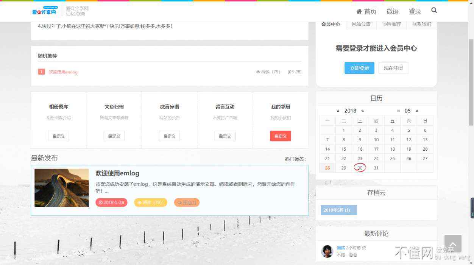Go to previous year in calendar
The width and height of the screenshot is (474, 265).
pos(338,111)
